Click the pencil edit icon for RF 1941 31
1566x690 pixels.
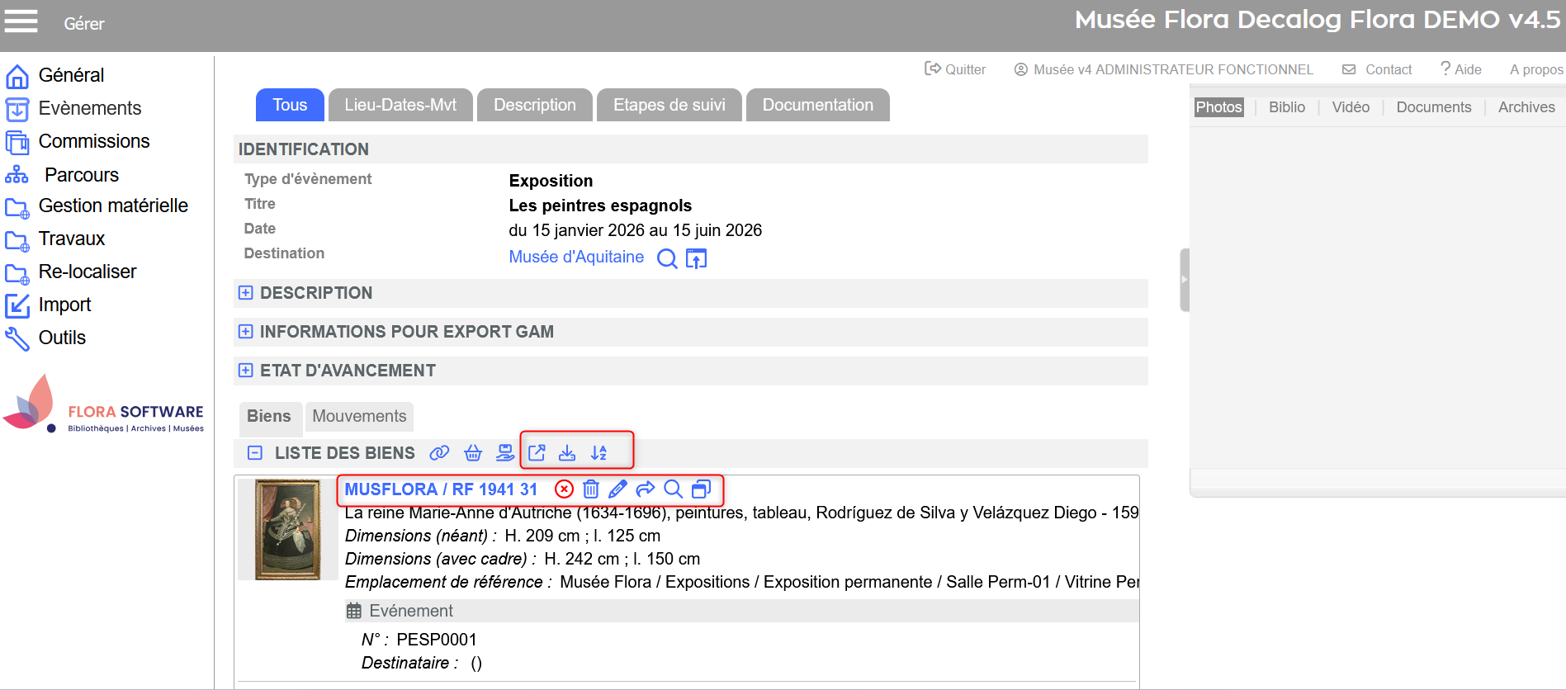[617, 489]
